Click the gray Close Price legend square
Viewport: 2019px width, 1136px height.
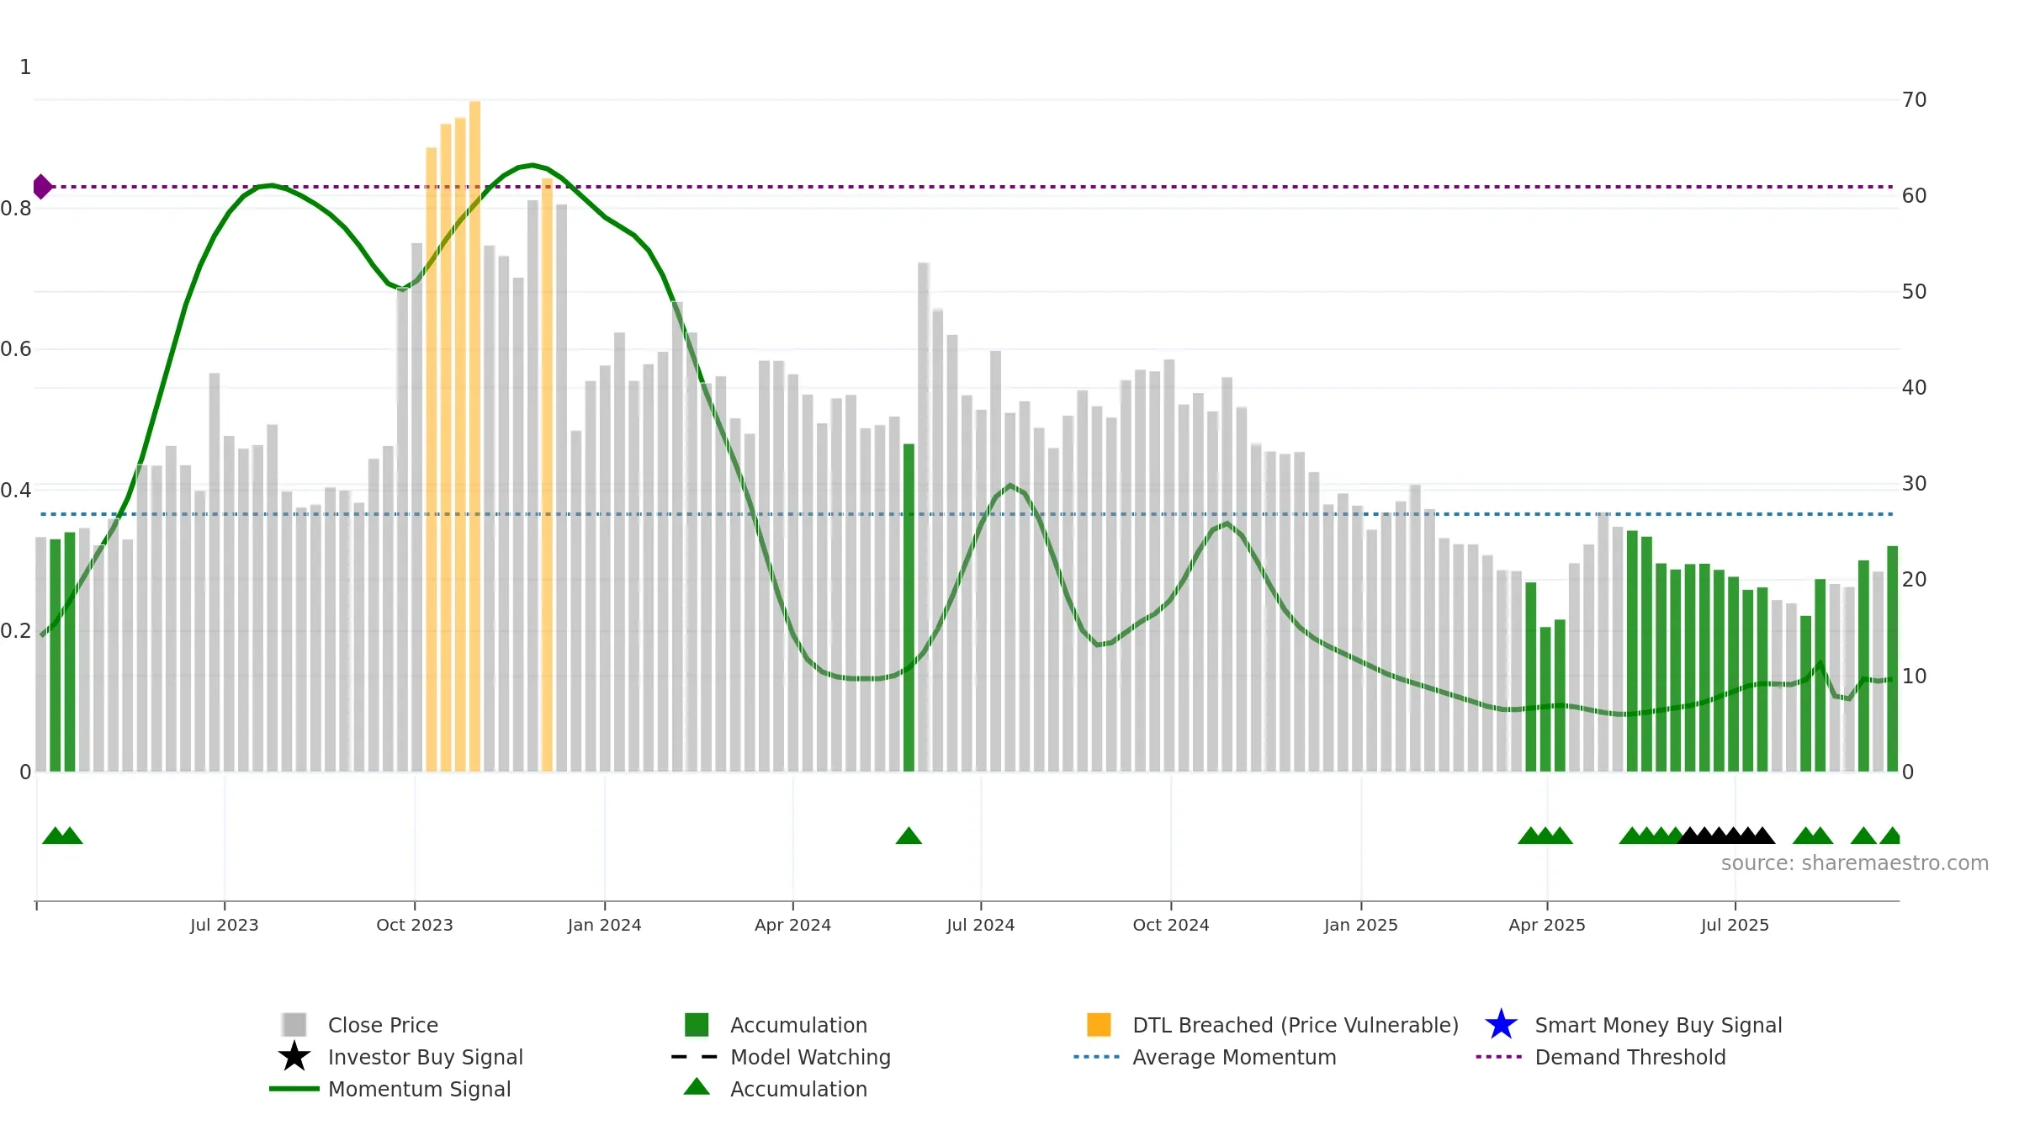click(294, 1025)
